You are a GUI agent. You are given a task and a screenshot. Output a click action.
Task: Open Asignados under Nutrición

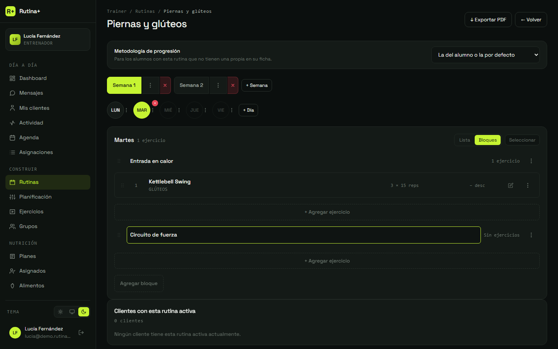(x=48, y=271)
